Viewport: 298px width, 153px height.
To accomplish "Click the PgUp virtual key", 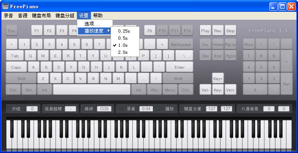I will coord(230,44).
